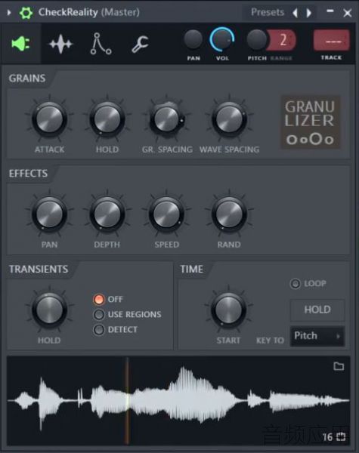Select the transients OFF radio option
359x453 pixels.
click(99, 299)
